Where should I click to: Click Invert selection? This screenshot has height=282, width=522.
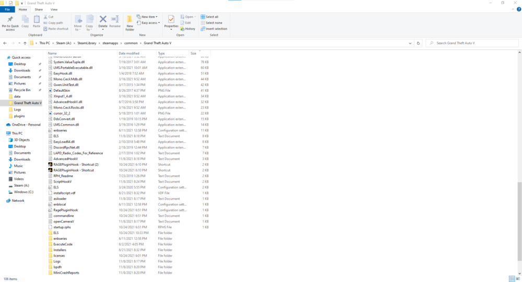[x=213, y=29]
